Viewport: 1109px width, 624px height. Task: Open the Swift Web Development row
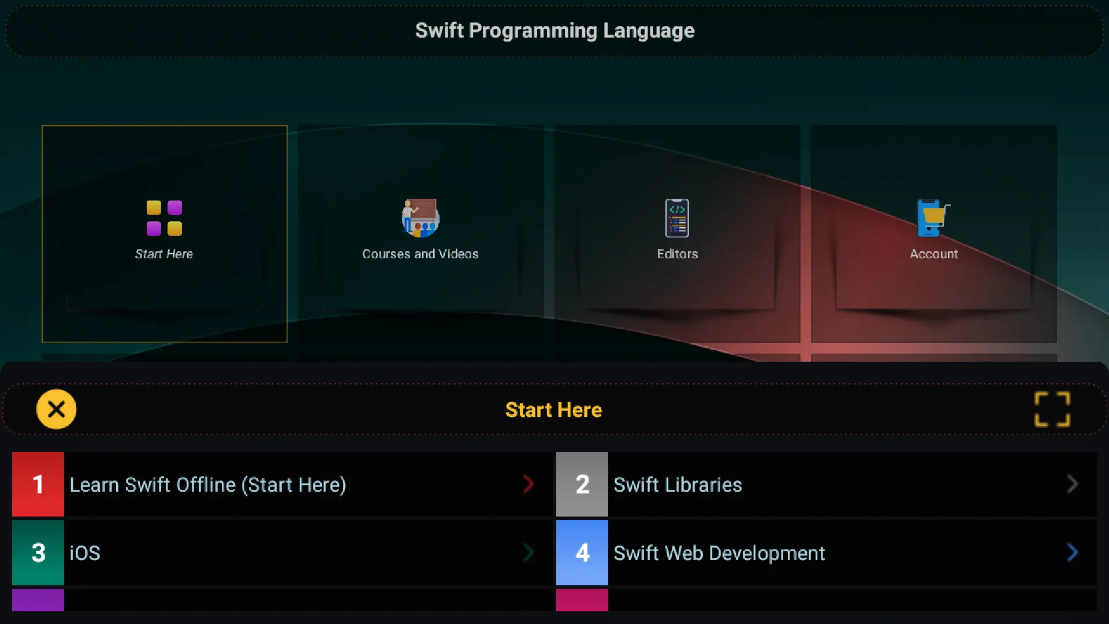pos(826,553)
